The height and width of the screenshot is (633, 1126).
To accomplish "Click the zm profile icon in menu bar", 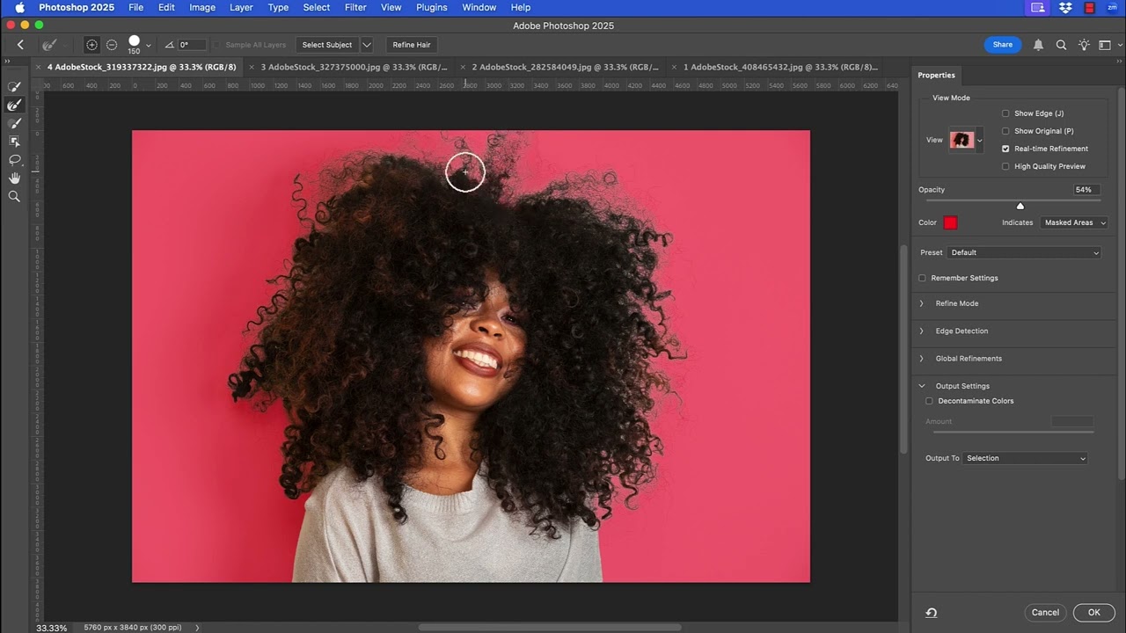I will (1112, 7).
